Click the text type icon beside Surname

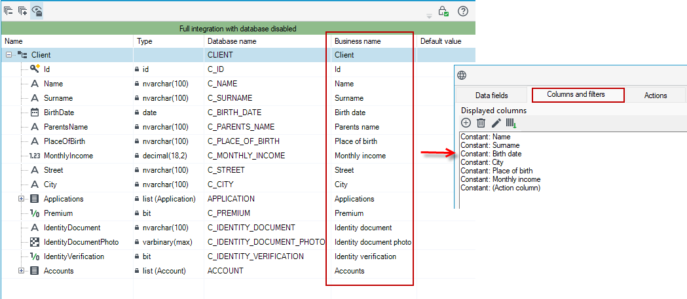[35, 98]
